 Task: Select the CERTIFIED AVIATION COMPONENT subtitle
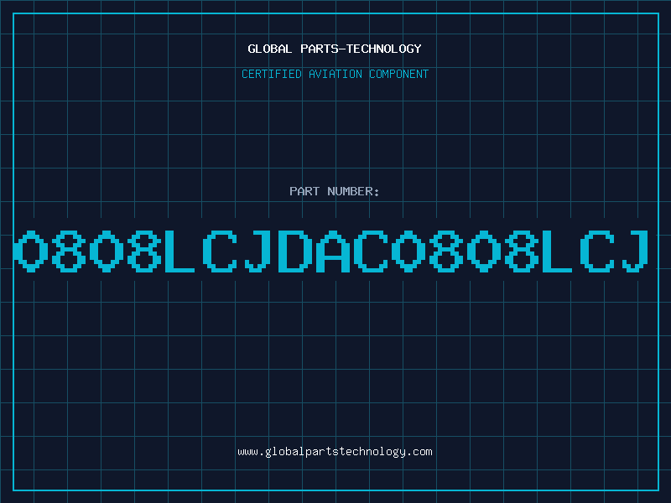(335, 74)
